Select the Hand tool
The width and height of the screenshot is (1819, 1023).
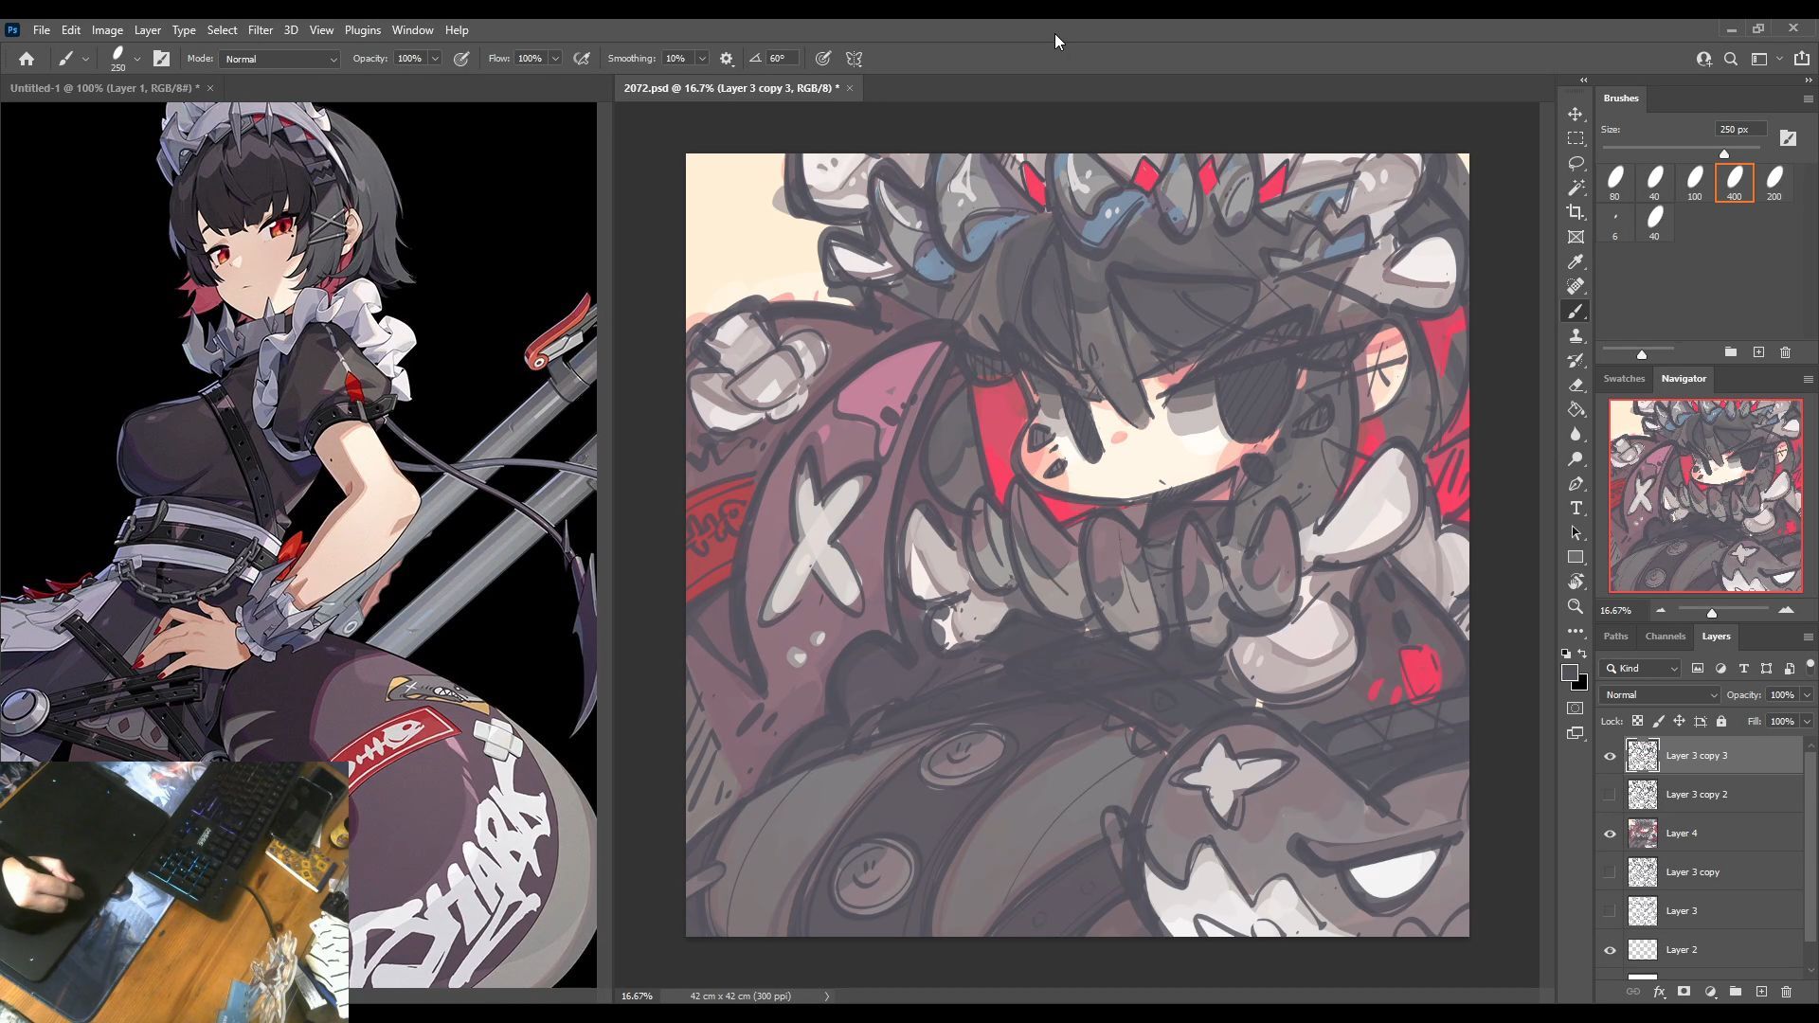click(x=1576, y=582)
